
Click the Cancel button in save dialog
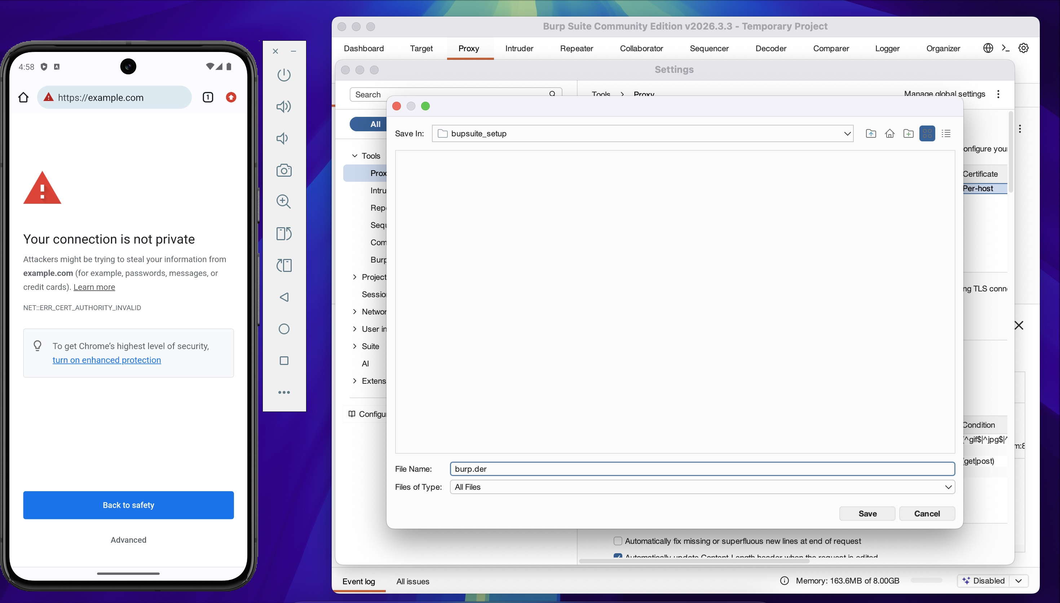927,514
